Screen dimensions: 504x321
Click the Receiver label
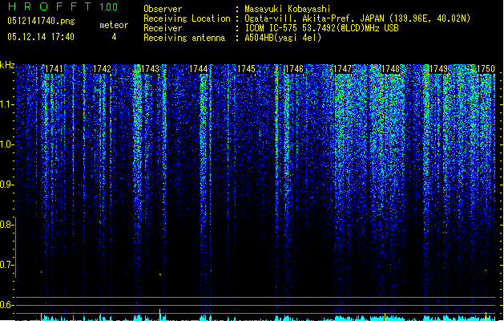tap(163, 28)
